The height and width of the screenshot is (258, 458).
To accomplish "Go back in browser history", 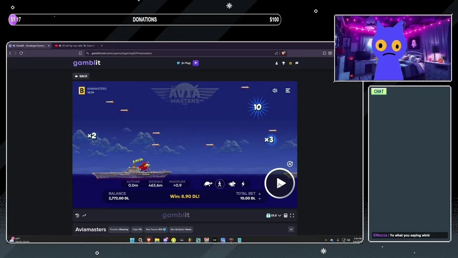I will 10,53.
